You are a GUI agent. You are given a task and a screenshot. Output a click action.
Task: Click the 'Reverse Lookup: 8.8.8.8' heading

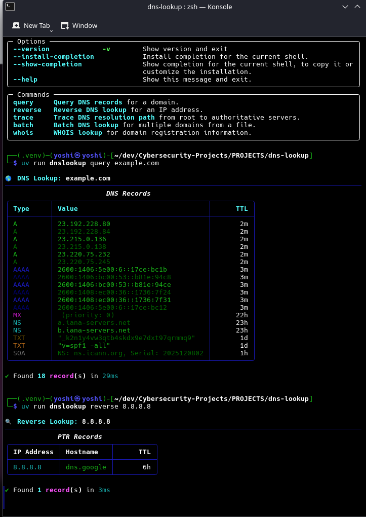[64, 421]
